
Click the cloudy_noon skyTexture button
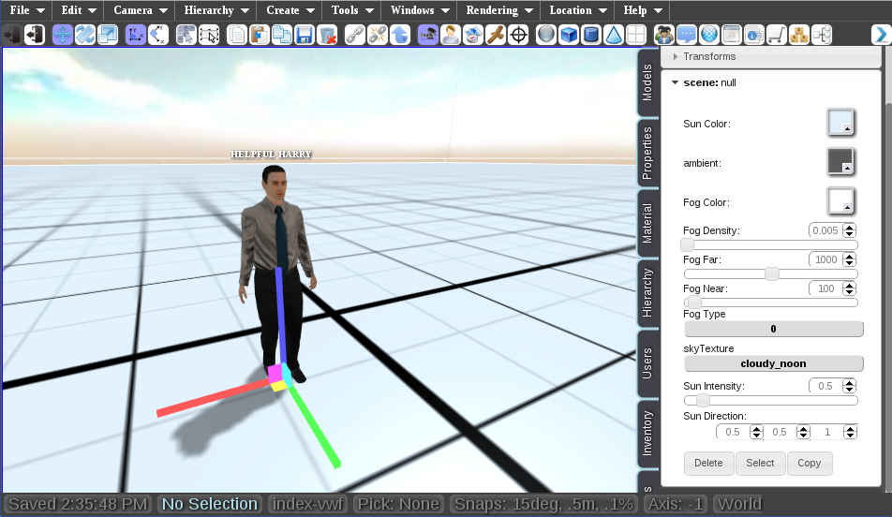774,363
